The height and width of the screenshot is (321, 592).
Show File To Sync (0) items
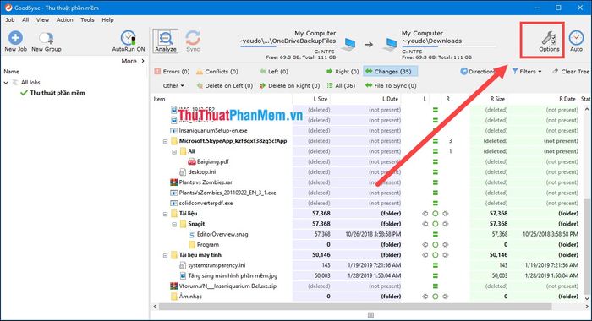click(x=391, y=85)
